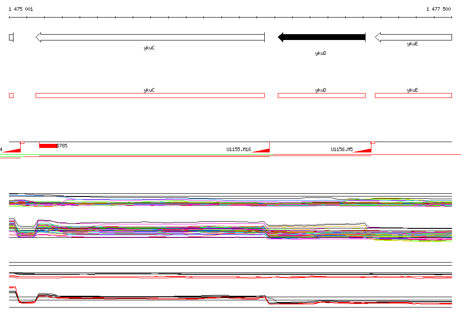The width and height of the screenshot is (461, 321).
Task: Select the black ykuD gene arrow
Action: (x=321, y=37)
